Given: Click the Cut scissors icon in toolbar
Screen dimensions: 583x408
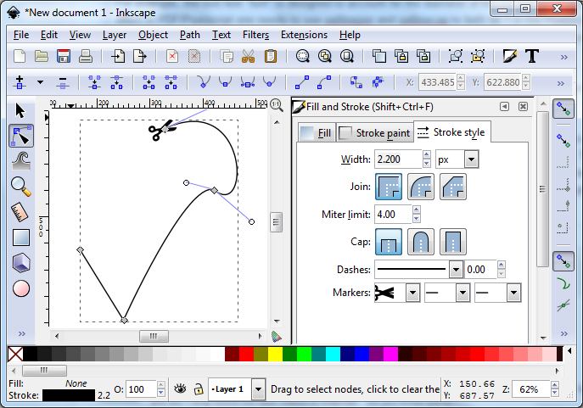Looking at the screenshot, I should pos(248,57).
